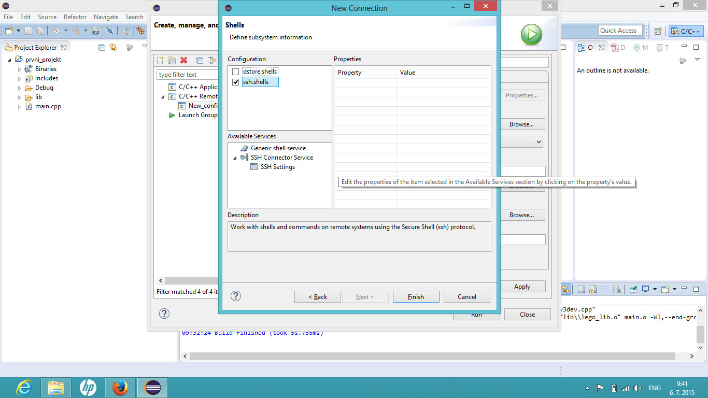
Task: Click the Pin Console icon
Action: (x=633, y=289)
